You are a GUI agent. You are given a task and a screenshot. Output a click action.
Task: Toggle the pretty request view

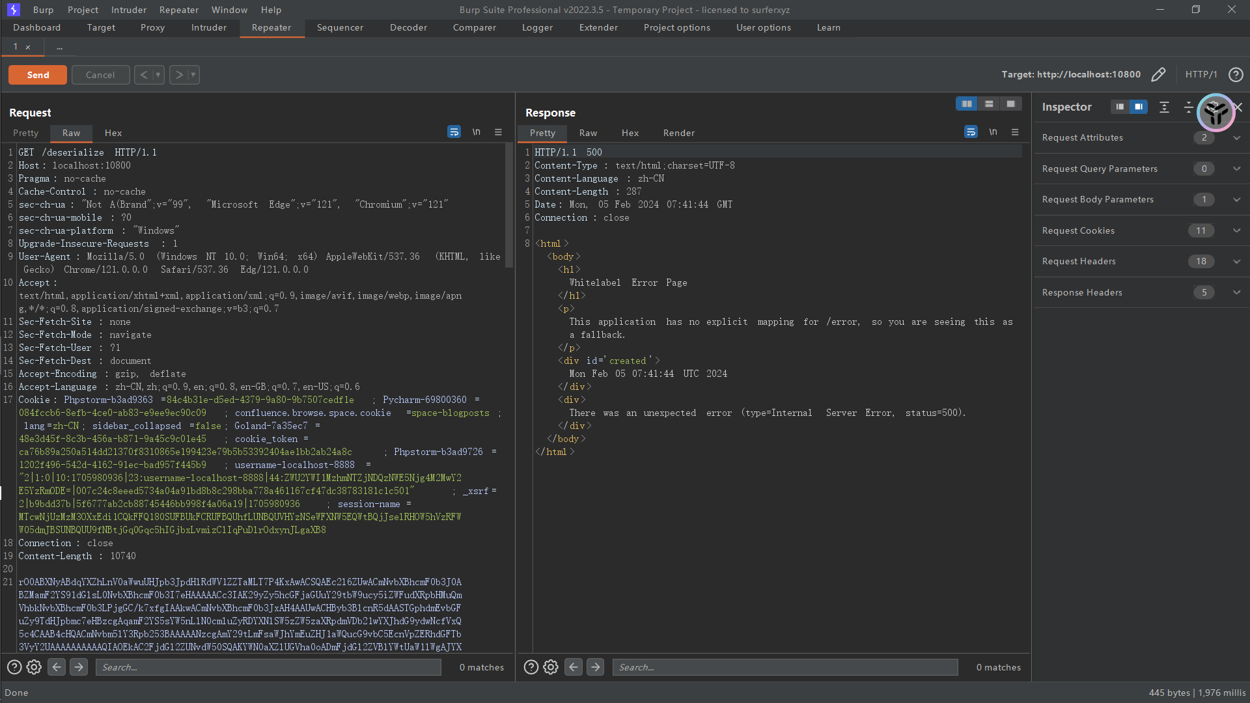click(x=26, y=132)
